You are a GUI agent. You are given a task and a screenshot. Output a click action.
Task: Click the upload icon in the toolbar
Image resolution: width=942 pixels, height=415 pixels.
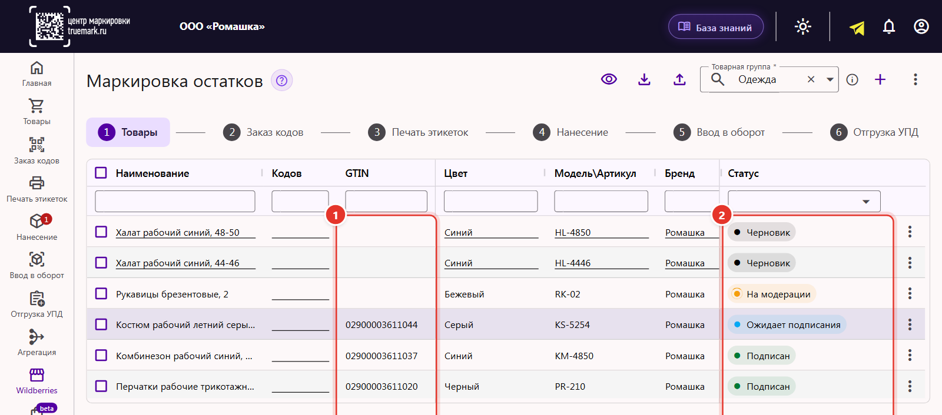[x=680, y=79]
